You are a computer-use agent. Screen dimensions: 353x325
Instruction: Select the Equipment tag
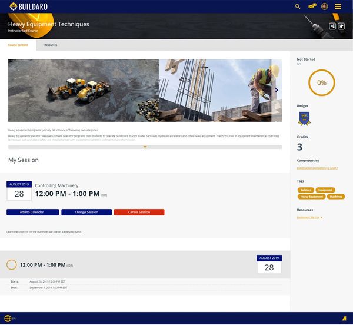point(325,190)
